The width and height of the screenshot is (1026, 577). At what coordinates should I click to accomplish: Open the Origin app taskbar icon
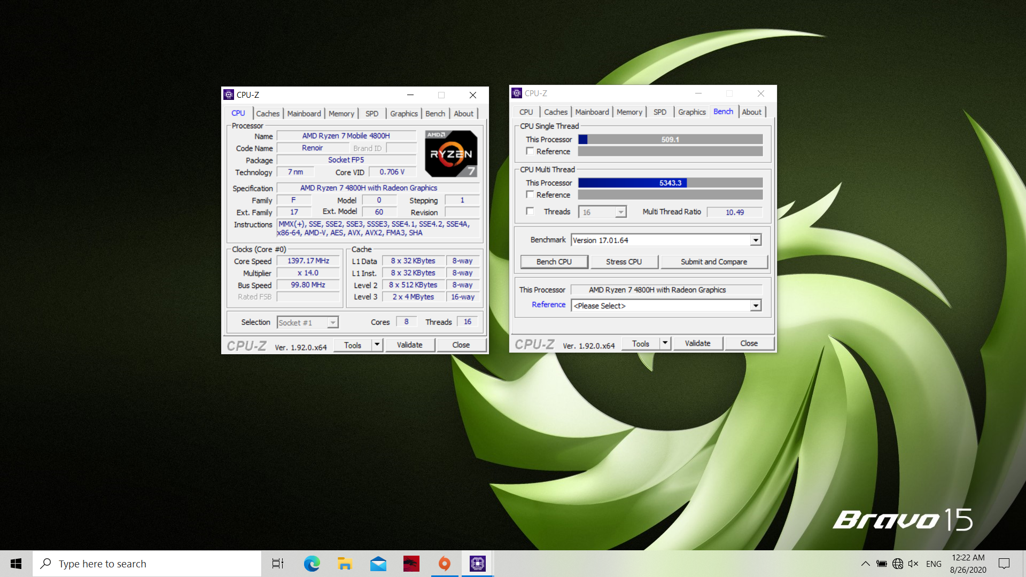[x=445, y=564]
